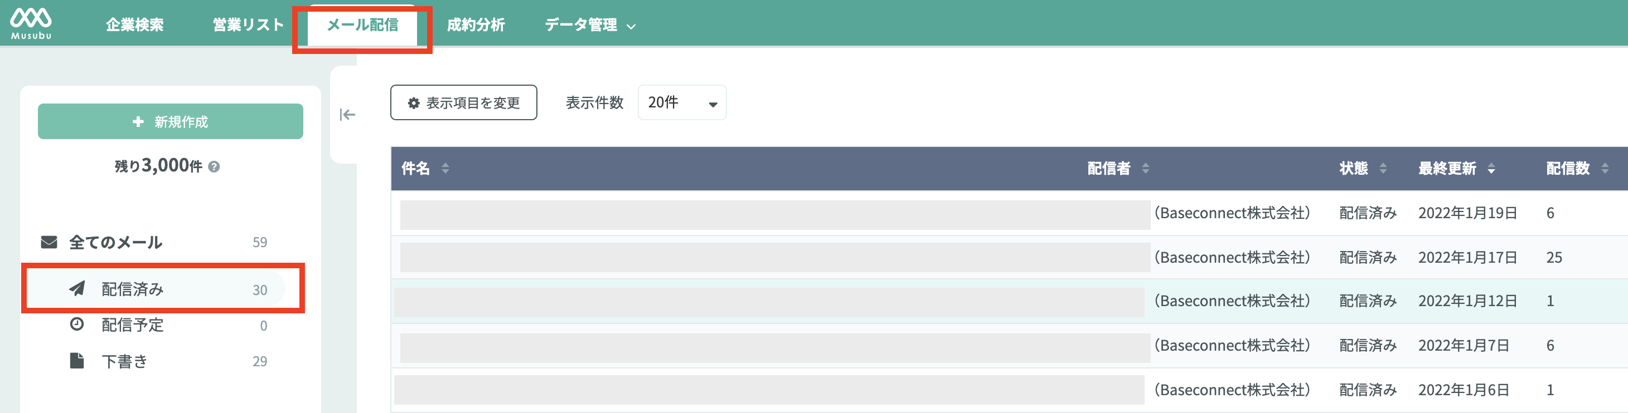Open the 成約分析 tab
The height and width of the screenshot is (413, 1628).
(x=476, y=24)
